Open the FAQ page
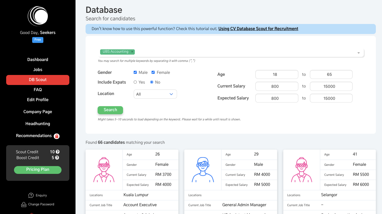The image size is (382, 214). click(x=38, y=90)
